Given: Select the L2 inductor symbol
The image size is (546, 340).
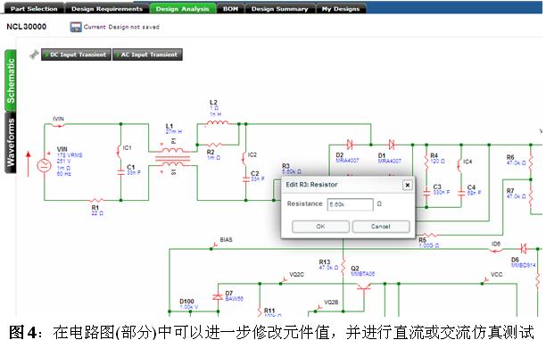Looking at the screenshot, I should [x=218, y=122].
